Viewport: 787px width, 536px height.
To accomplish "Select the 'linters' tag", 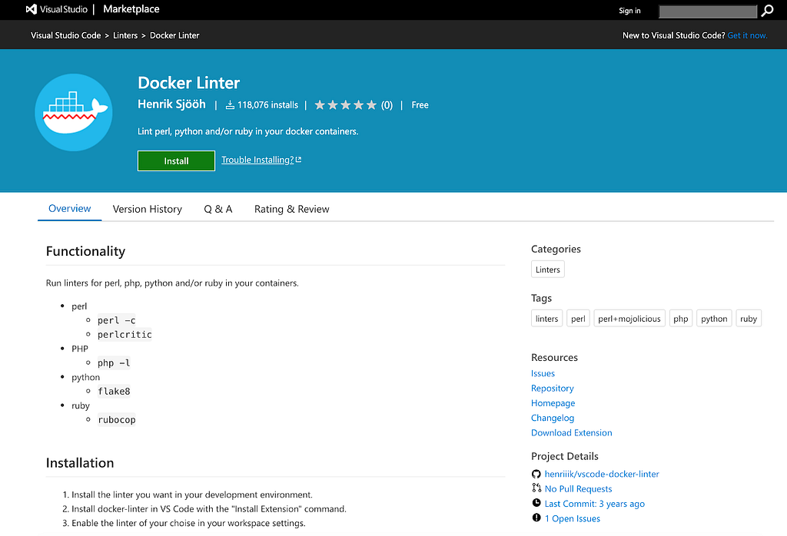I will (x=546, y=319).
